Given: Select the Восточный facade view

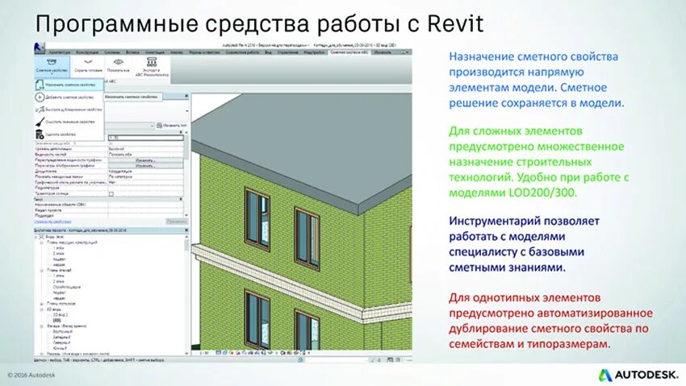Looking at the screenshot, I should pyautogui.click(x=61, y=331).
